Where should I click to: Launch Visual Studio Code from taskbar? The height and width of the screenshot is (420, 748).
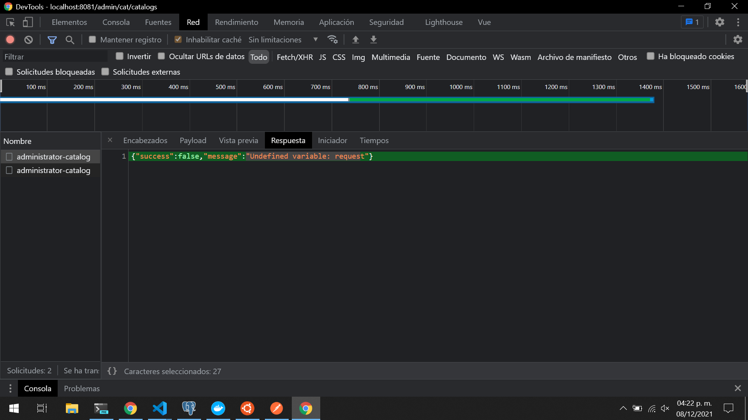(x=160, y=408)
